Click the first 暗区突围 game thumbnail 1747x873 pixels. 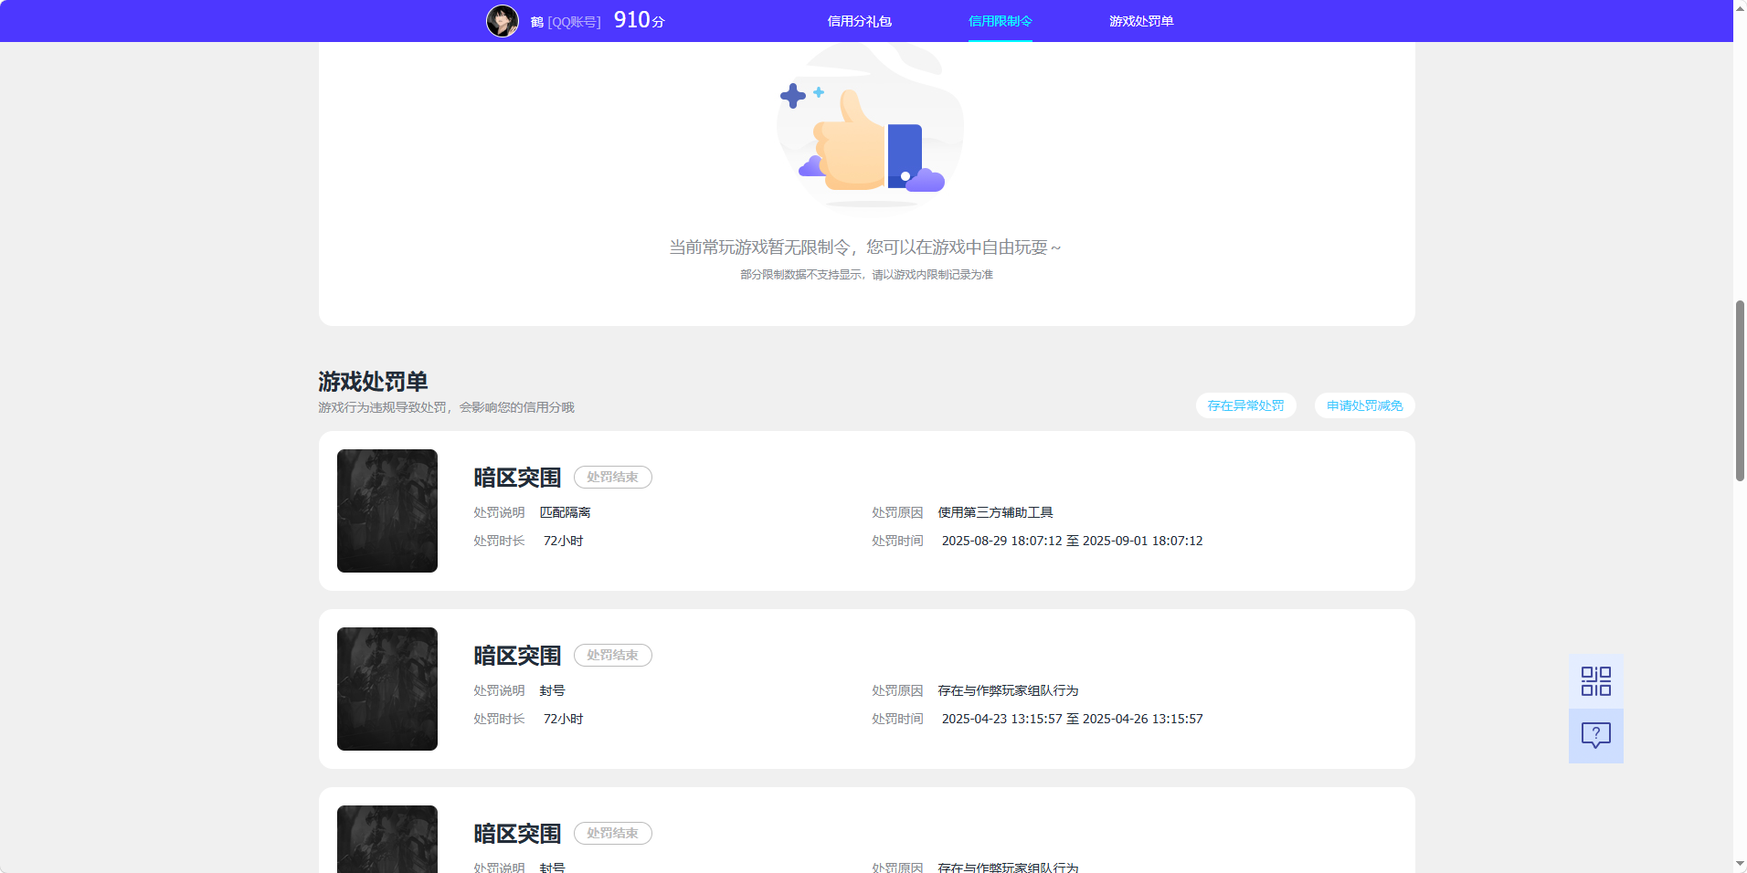click(x=386, y=510)
